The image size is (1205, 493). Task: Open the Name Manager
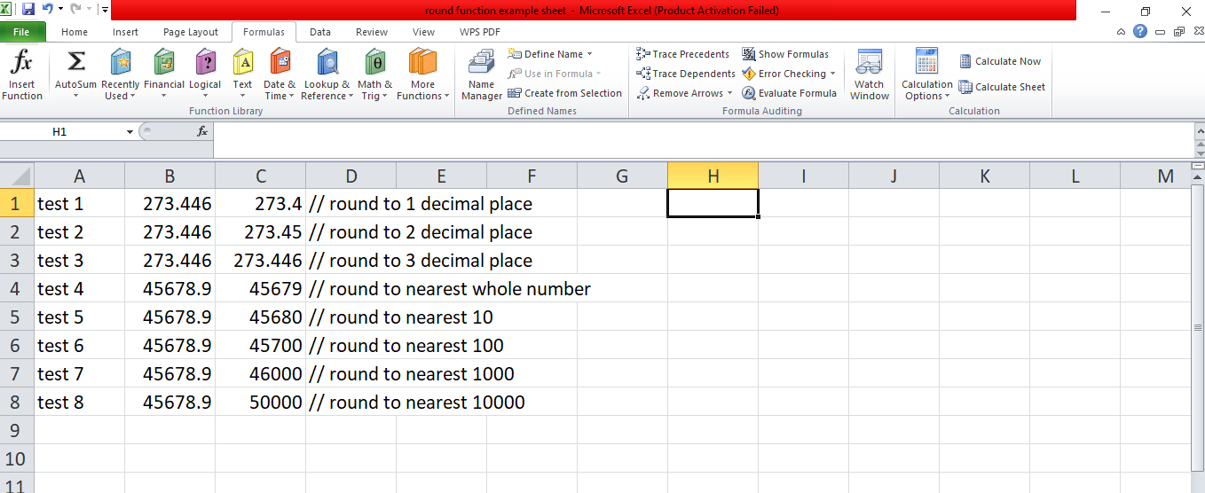click(x=482, y=75)
